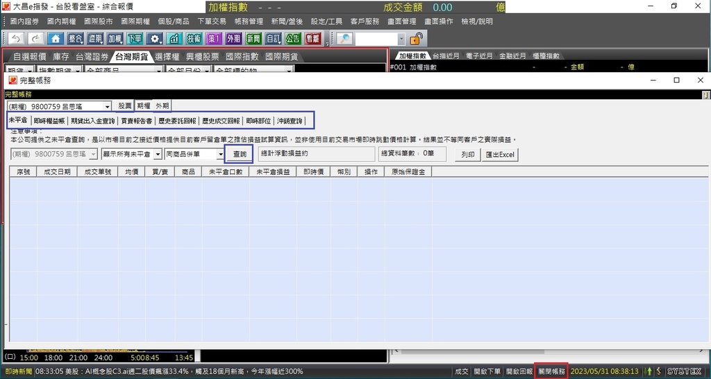Switch to the 選擇權 tab
The image size is (711, 379).
point(167,57)
